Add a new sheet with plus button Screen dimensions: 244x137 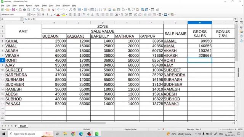pyautogui.click(x=16, y=126)
